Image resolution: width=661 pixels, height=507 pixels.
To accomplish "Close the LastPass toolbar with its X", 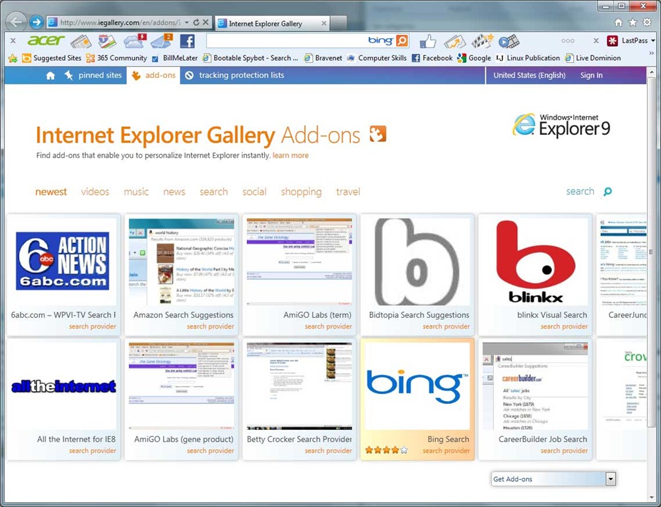I will 596,41.
